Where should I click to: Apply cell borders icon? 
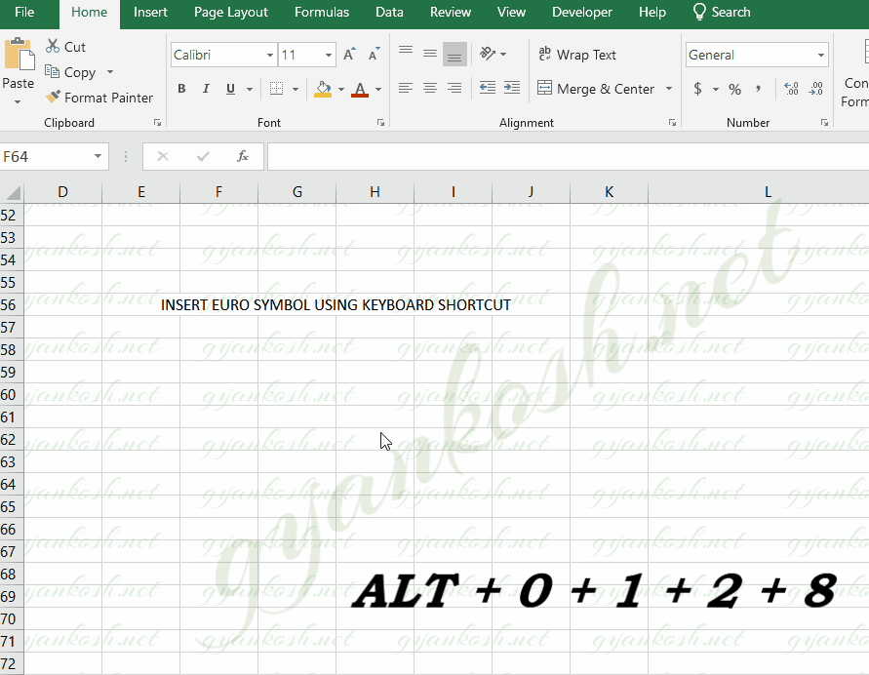tap(276, 89)
